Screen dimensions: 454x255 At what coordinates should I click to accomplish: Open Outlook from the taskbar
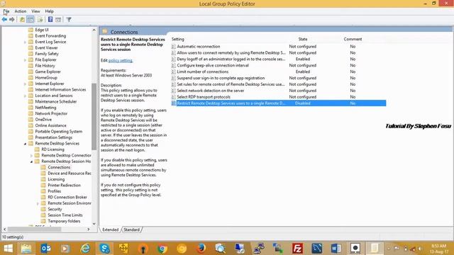(45, 249)
